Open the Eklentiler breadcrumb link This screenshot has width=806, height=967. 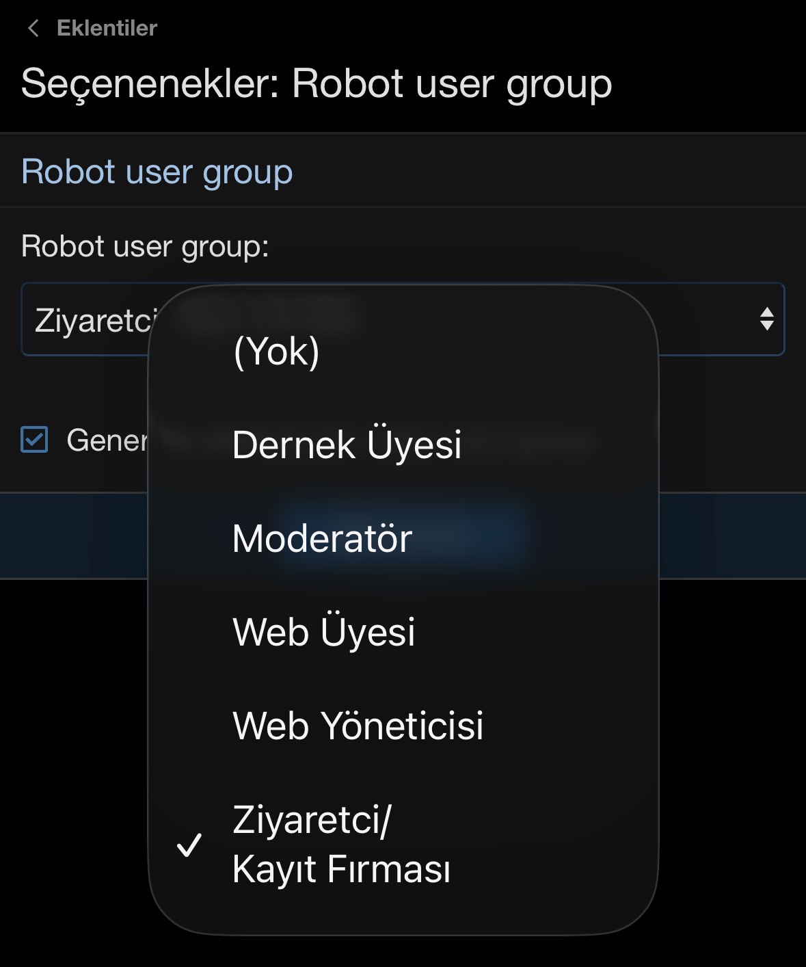[x=107, y=28]
